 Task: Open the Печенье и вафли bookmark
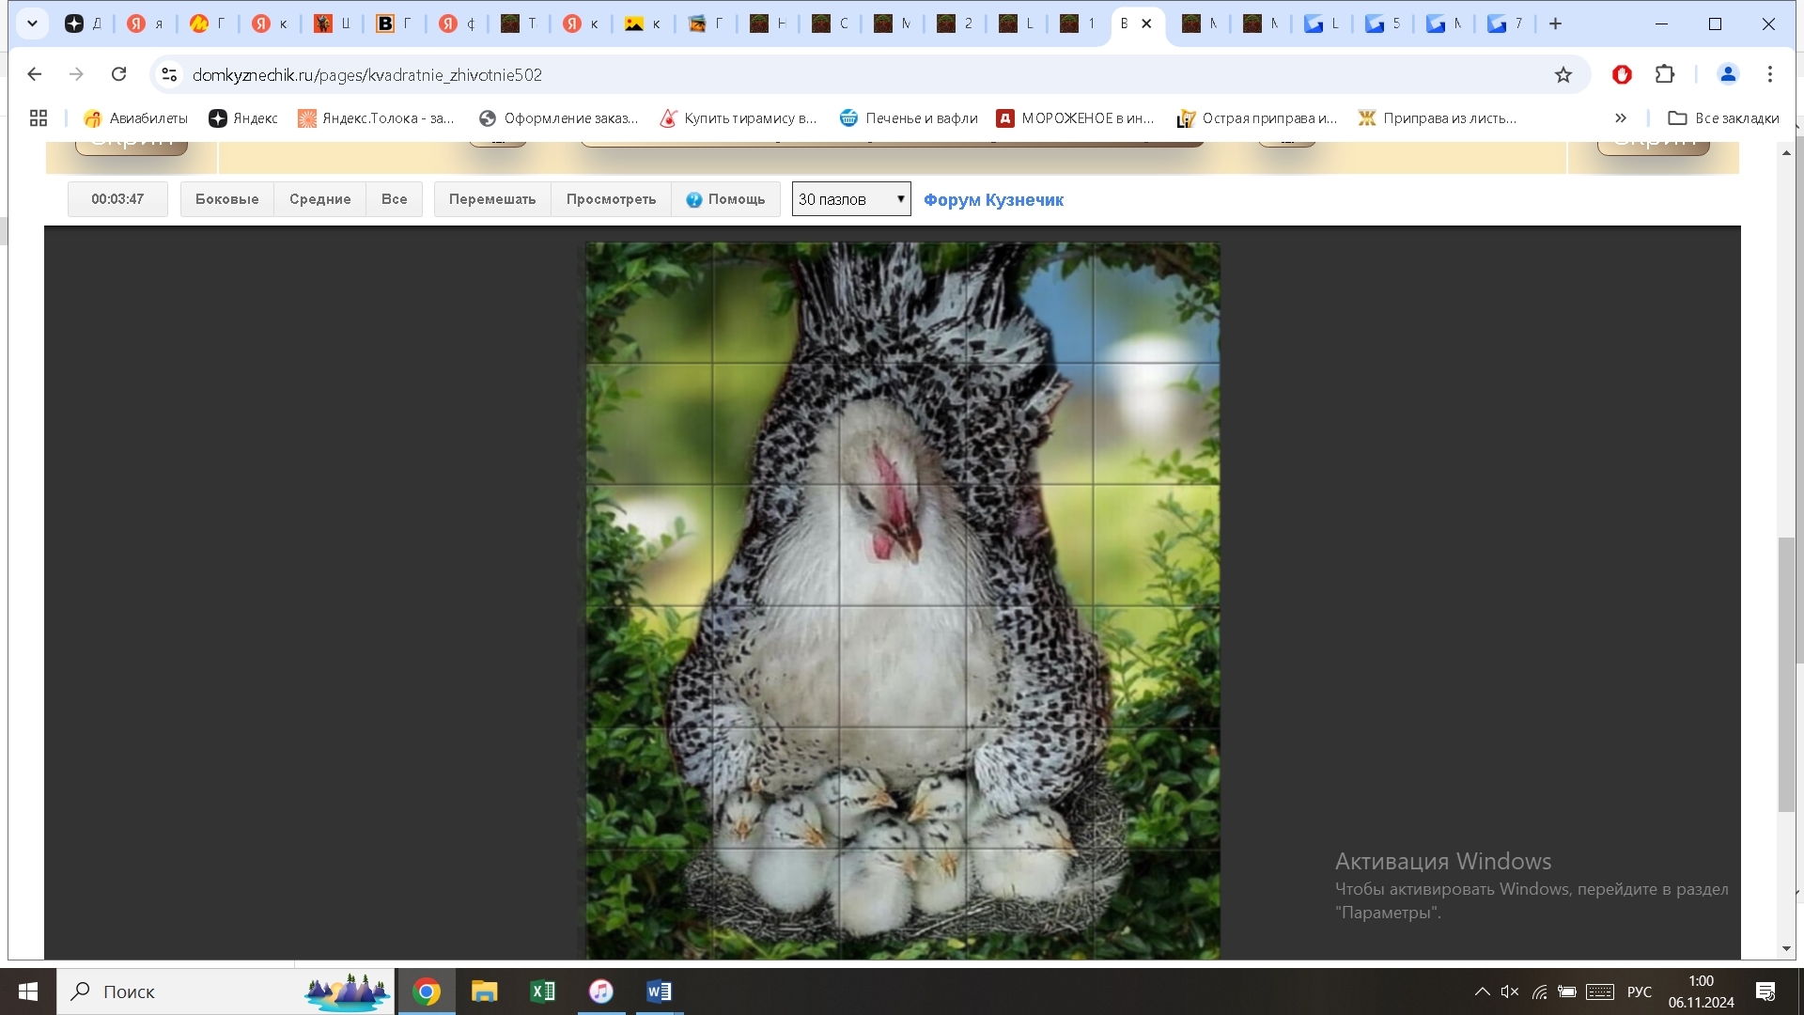[x=909, y=117]
